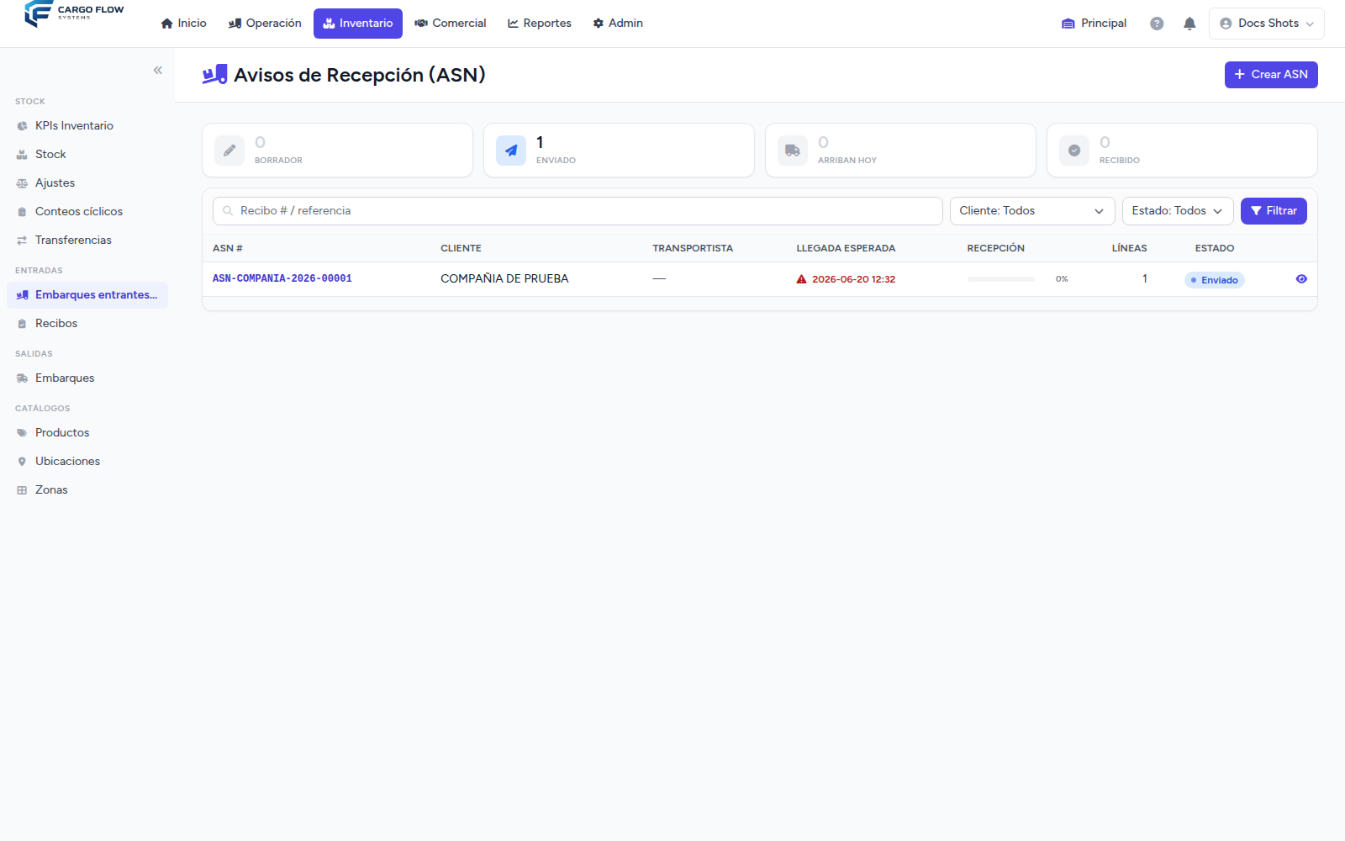This screenshot has width=1345, height=841.
Task: Open the Inicio menu
Action: tap(183, 24)
